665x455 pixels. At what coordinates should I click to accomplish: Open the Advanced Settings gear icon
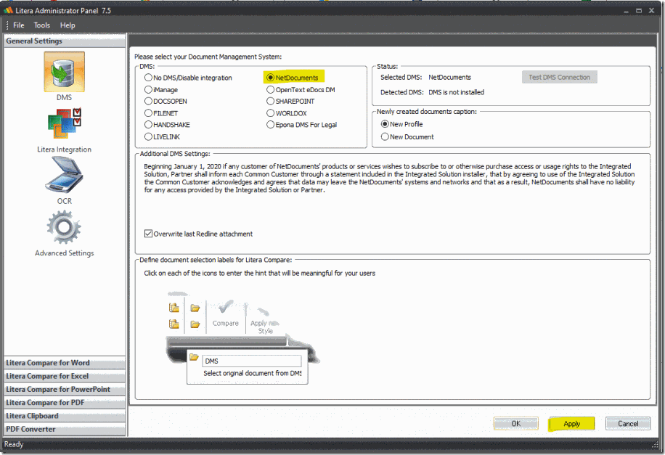click(64, 227)
